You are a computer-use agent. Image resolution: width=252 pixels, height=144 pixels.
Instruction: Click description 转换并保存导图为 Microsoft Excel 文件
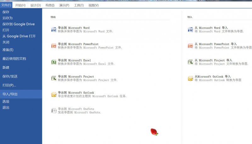(86, 64)
